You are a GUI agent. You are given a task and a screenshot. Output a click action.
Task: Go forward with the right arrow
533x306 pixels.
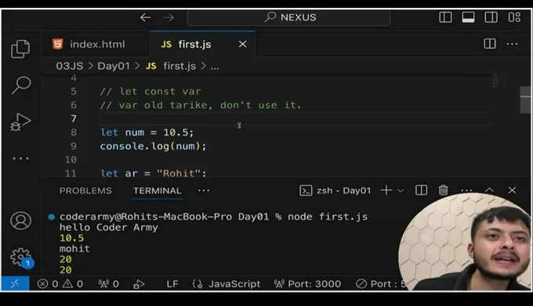click(169, 17)
